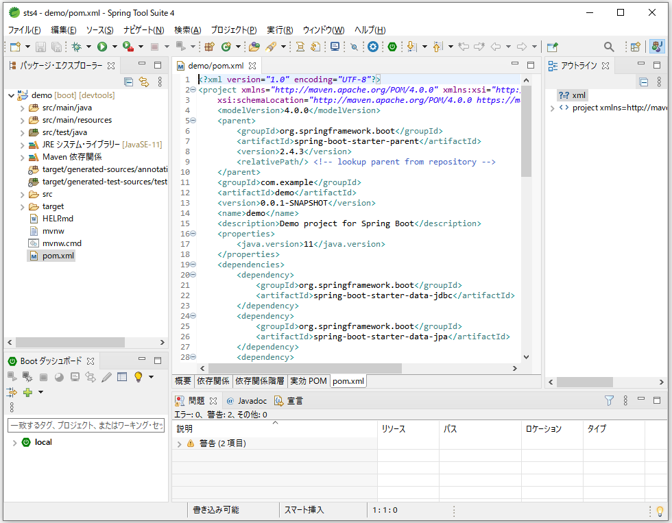Open the dropdown arrow next to Run button

click(114, 47)
